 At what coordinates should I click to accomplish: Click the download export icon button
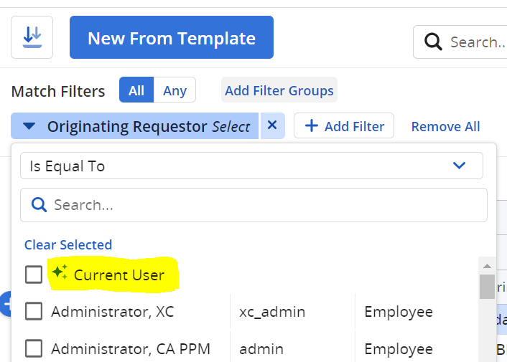(32, 37)
